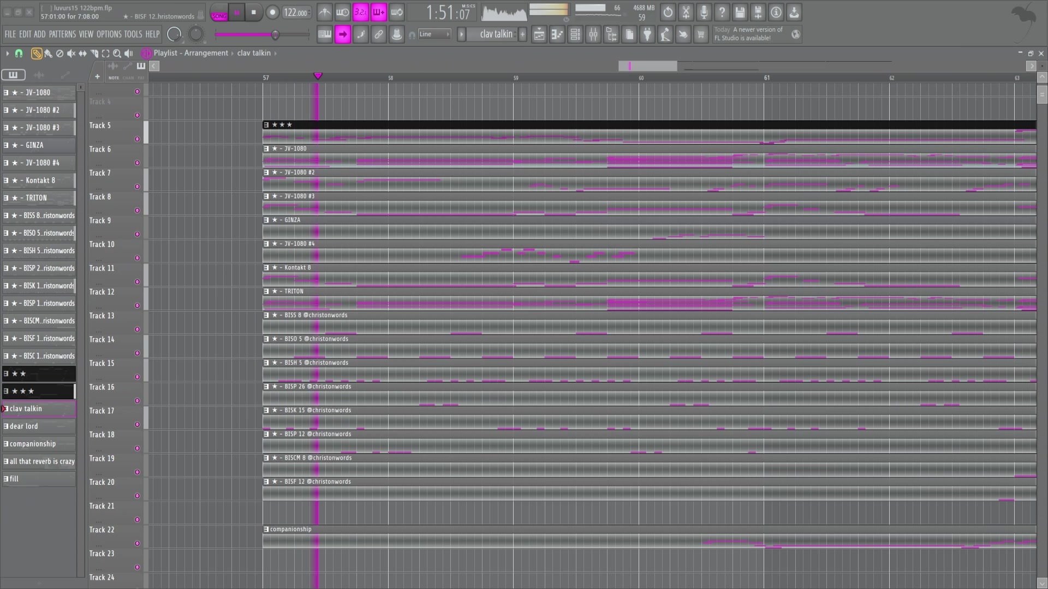Open the Playlist view icon
Viewport: 1048px width, 589px height.
(x=539, y=34)
